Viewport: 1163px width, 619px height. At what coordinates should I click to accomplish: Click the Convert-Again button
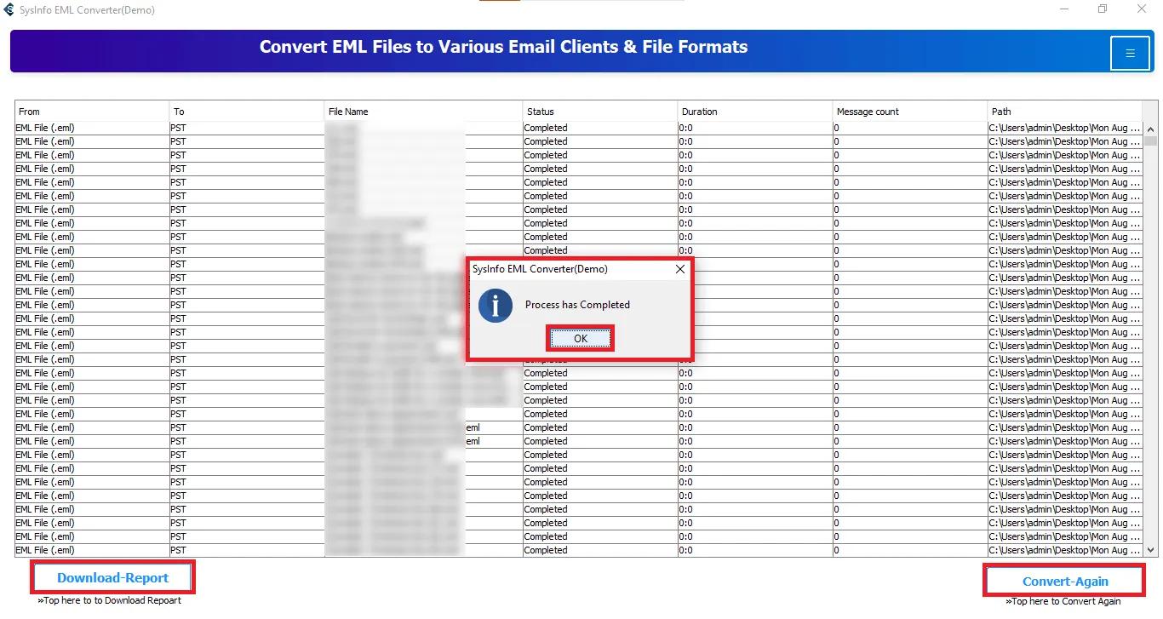point(1065,582)
